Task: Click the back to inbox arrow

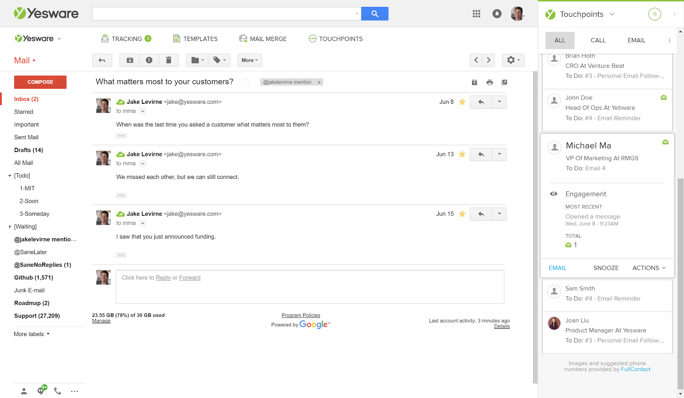Action: click(x=102, y=60)
